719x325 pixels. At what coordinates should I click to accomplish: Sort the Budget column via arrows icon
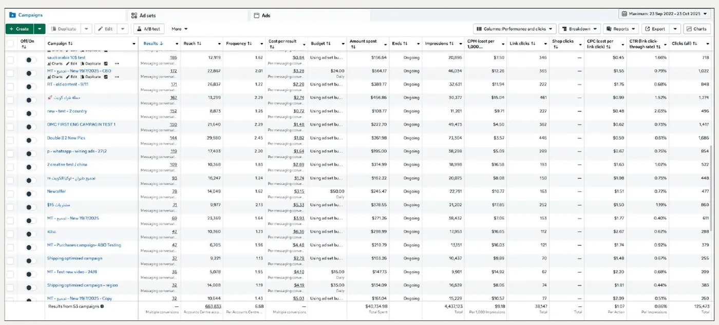point(328,44)
